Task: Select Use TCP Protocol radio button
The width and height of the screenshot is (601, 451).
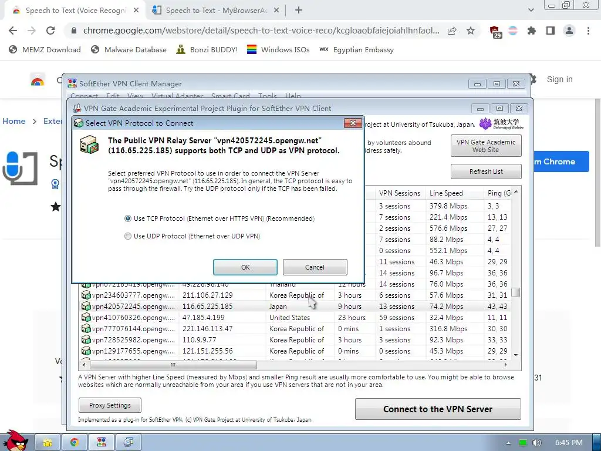Action: coord(127,218)
